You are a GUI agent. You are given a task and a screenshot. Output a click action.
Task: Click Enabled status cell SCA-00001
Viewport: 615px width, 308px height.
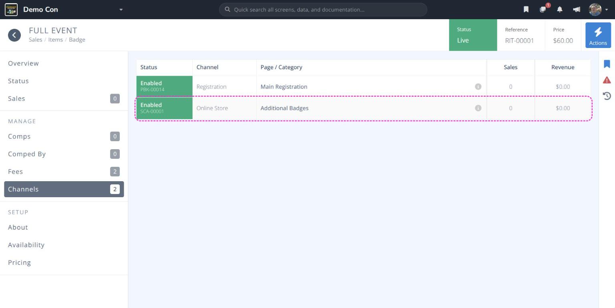[165, 108]
